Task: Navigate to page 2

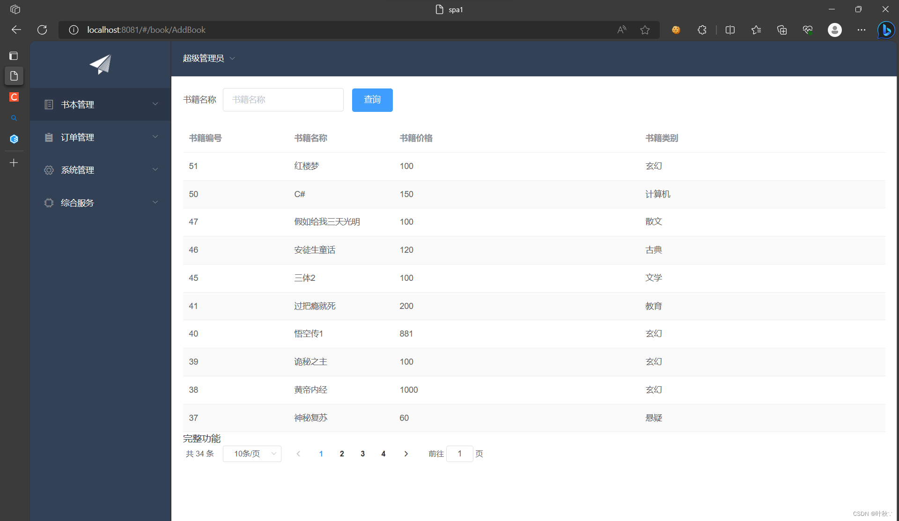Action: pos(341,454)
